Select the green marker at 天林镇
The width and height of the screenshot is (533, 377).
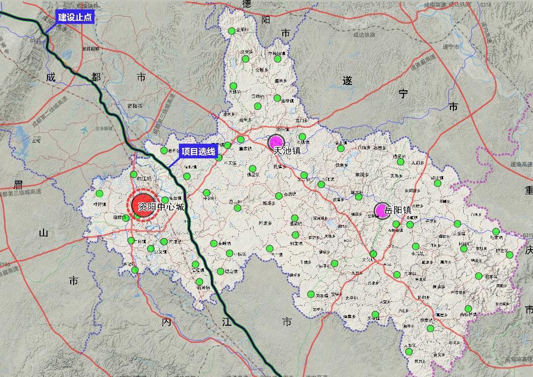[375, 314]
